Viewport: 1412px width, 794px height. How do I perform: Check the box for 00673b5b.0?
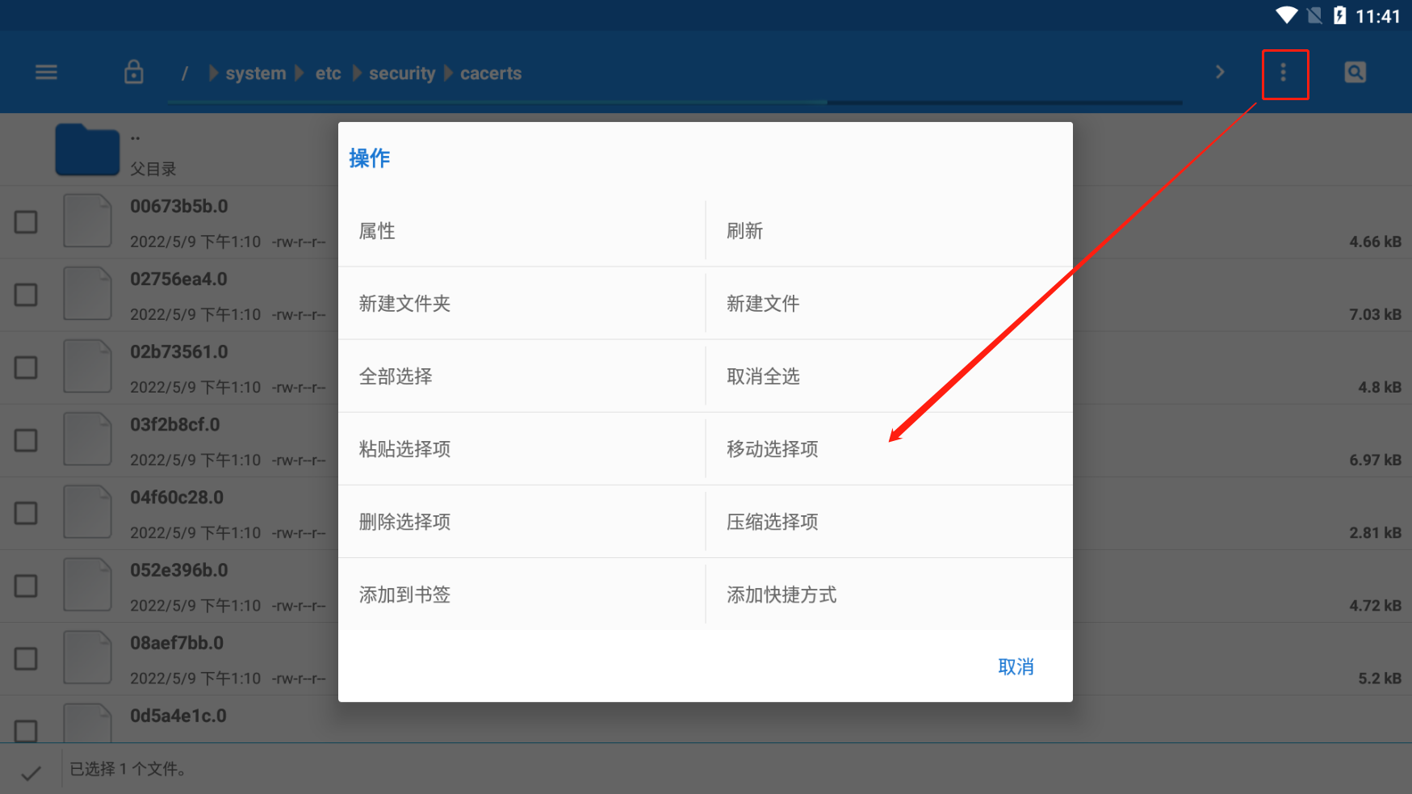26,222
